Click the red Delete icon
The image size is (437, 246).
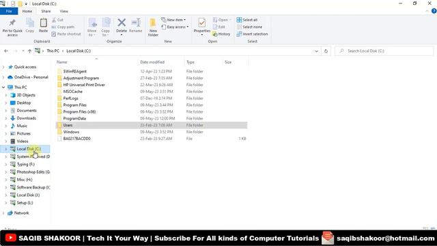coord(122,23)
